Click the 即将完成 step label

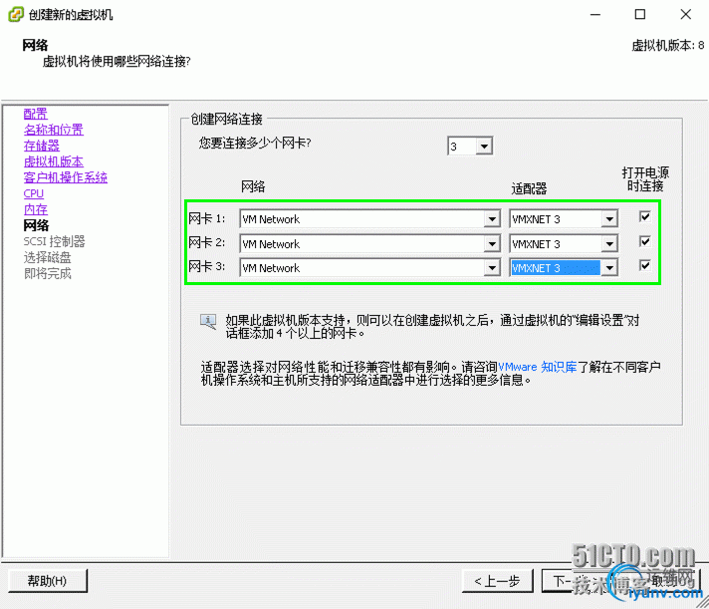(48, 273)
